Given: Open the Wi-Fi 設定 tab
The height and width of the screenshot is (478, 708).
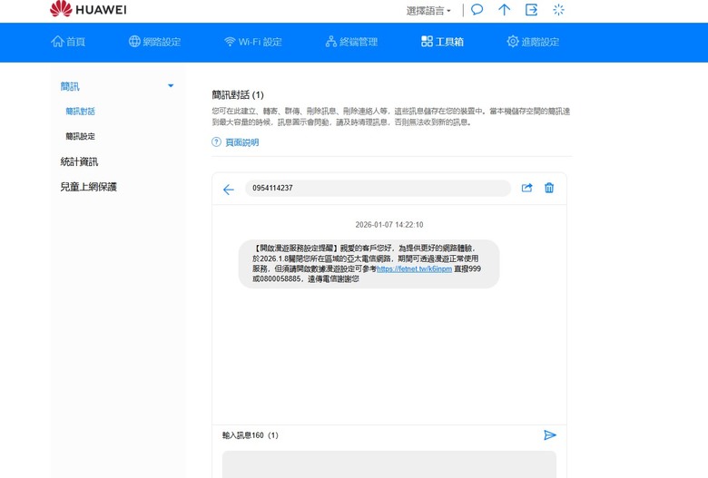Looking at the screenshot, I should coord(253,42).
